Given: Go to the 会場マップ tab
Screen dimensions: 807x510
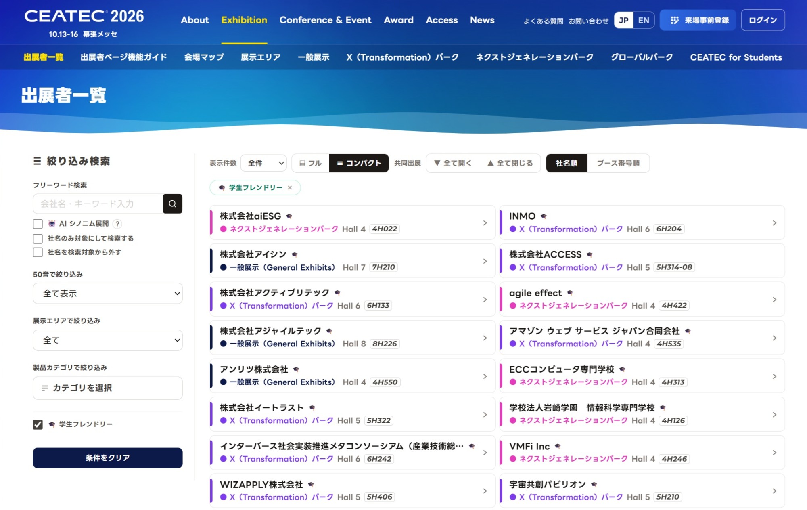Looking at the screenshot, I should coord(204,57).
